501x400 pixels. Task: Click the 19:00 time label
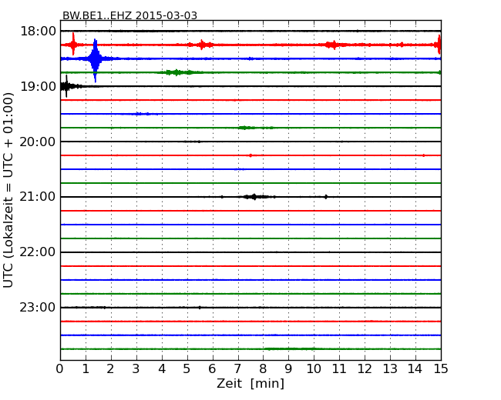(38, 86)
